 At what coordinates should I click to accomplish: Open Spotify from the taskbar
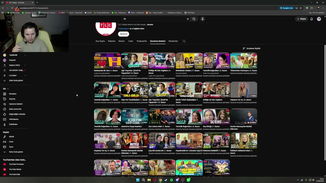[171, 180]
